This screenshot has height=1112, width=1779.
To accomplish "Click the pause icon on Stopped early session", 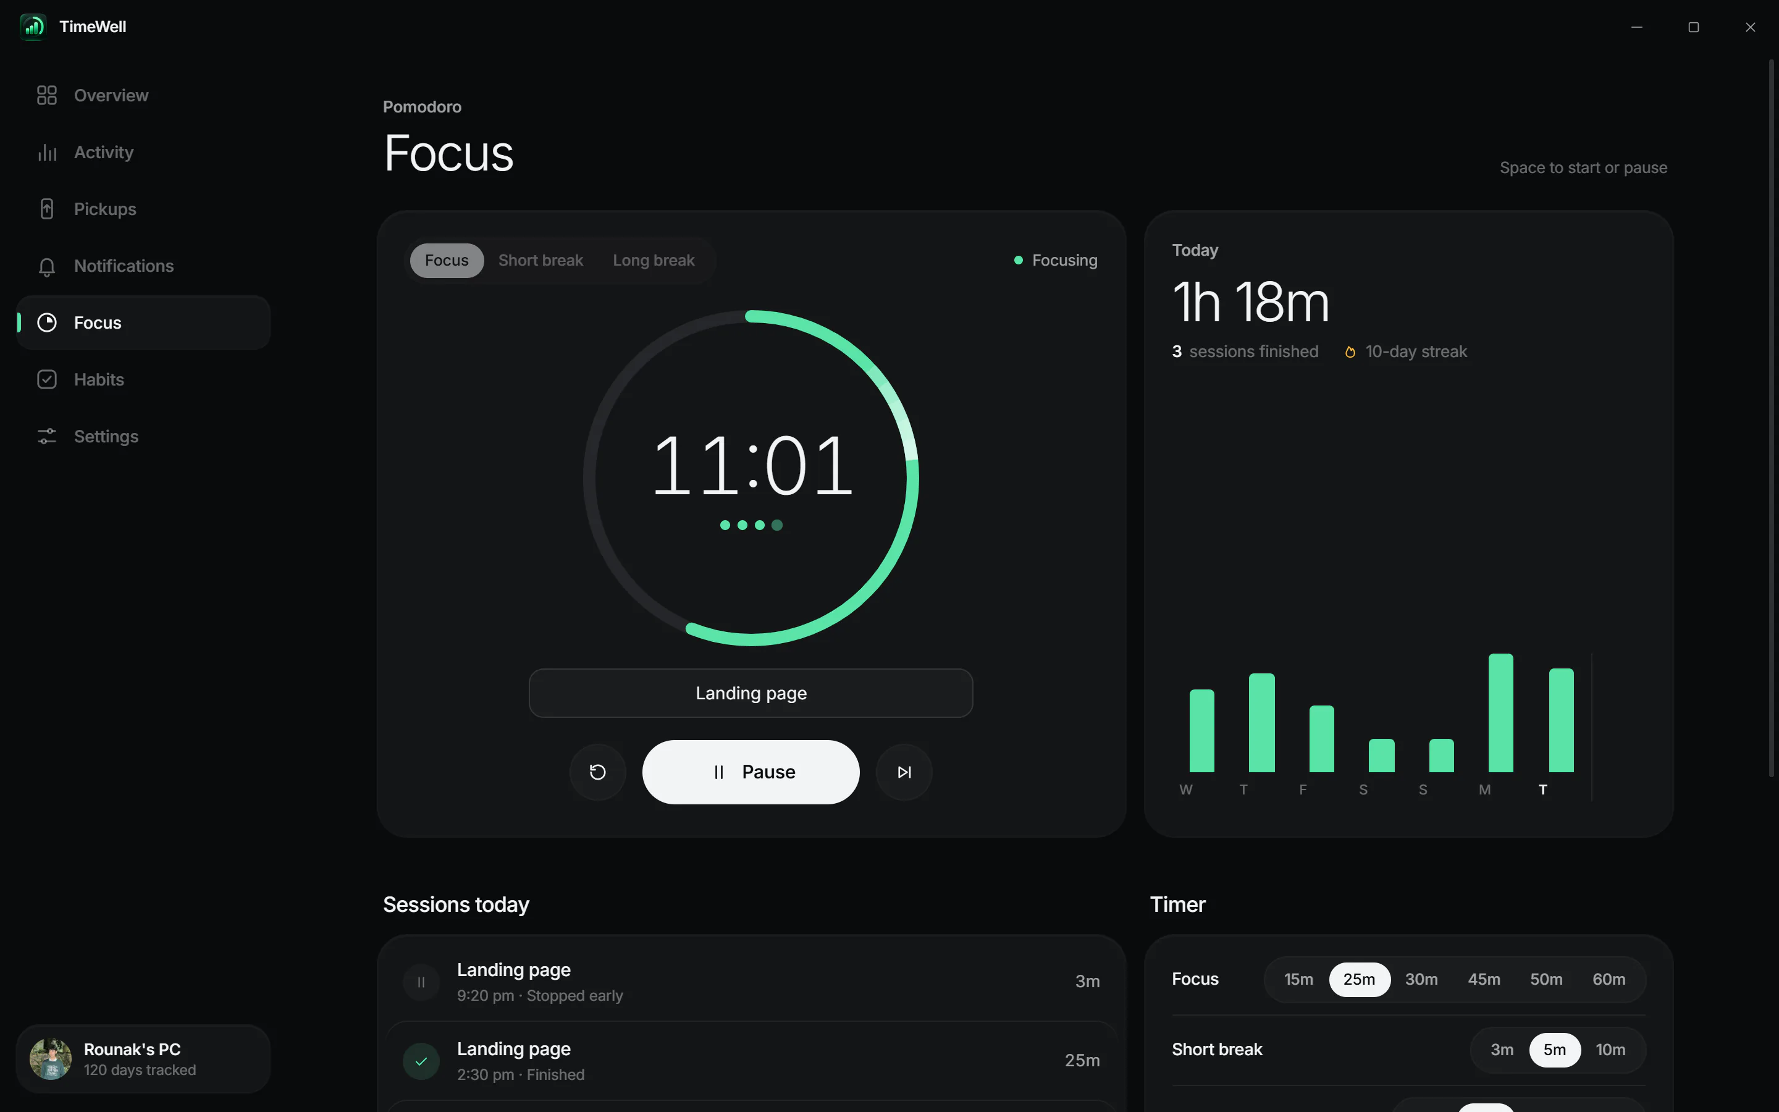I will pyautogui.click(x=421, y=982).
